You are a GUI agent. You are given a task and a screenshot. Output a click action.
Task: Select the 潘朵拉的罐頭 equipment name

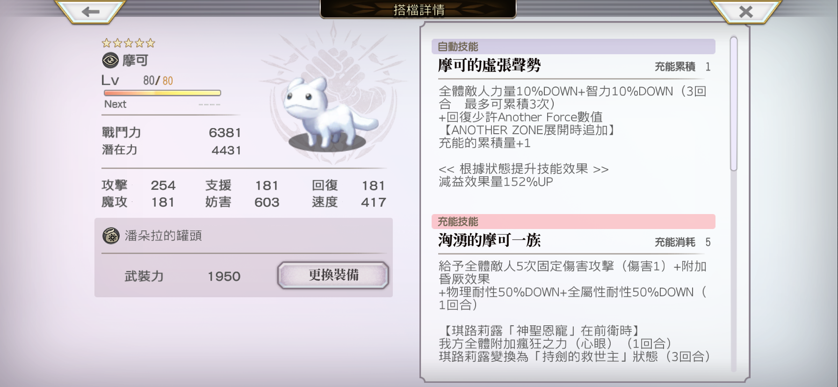coord(163,236)
